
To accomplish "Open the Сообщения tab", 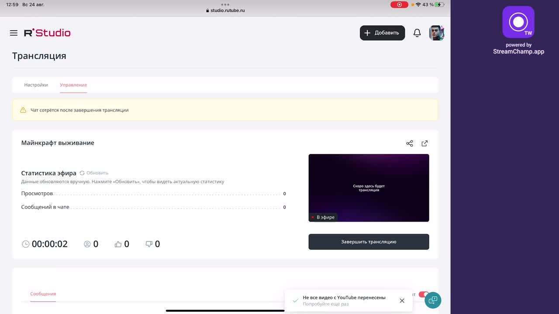I will [43, 294].
